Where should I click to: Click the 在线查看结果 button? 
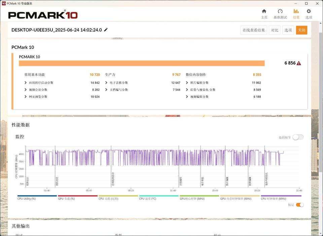(254, 30)
